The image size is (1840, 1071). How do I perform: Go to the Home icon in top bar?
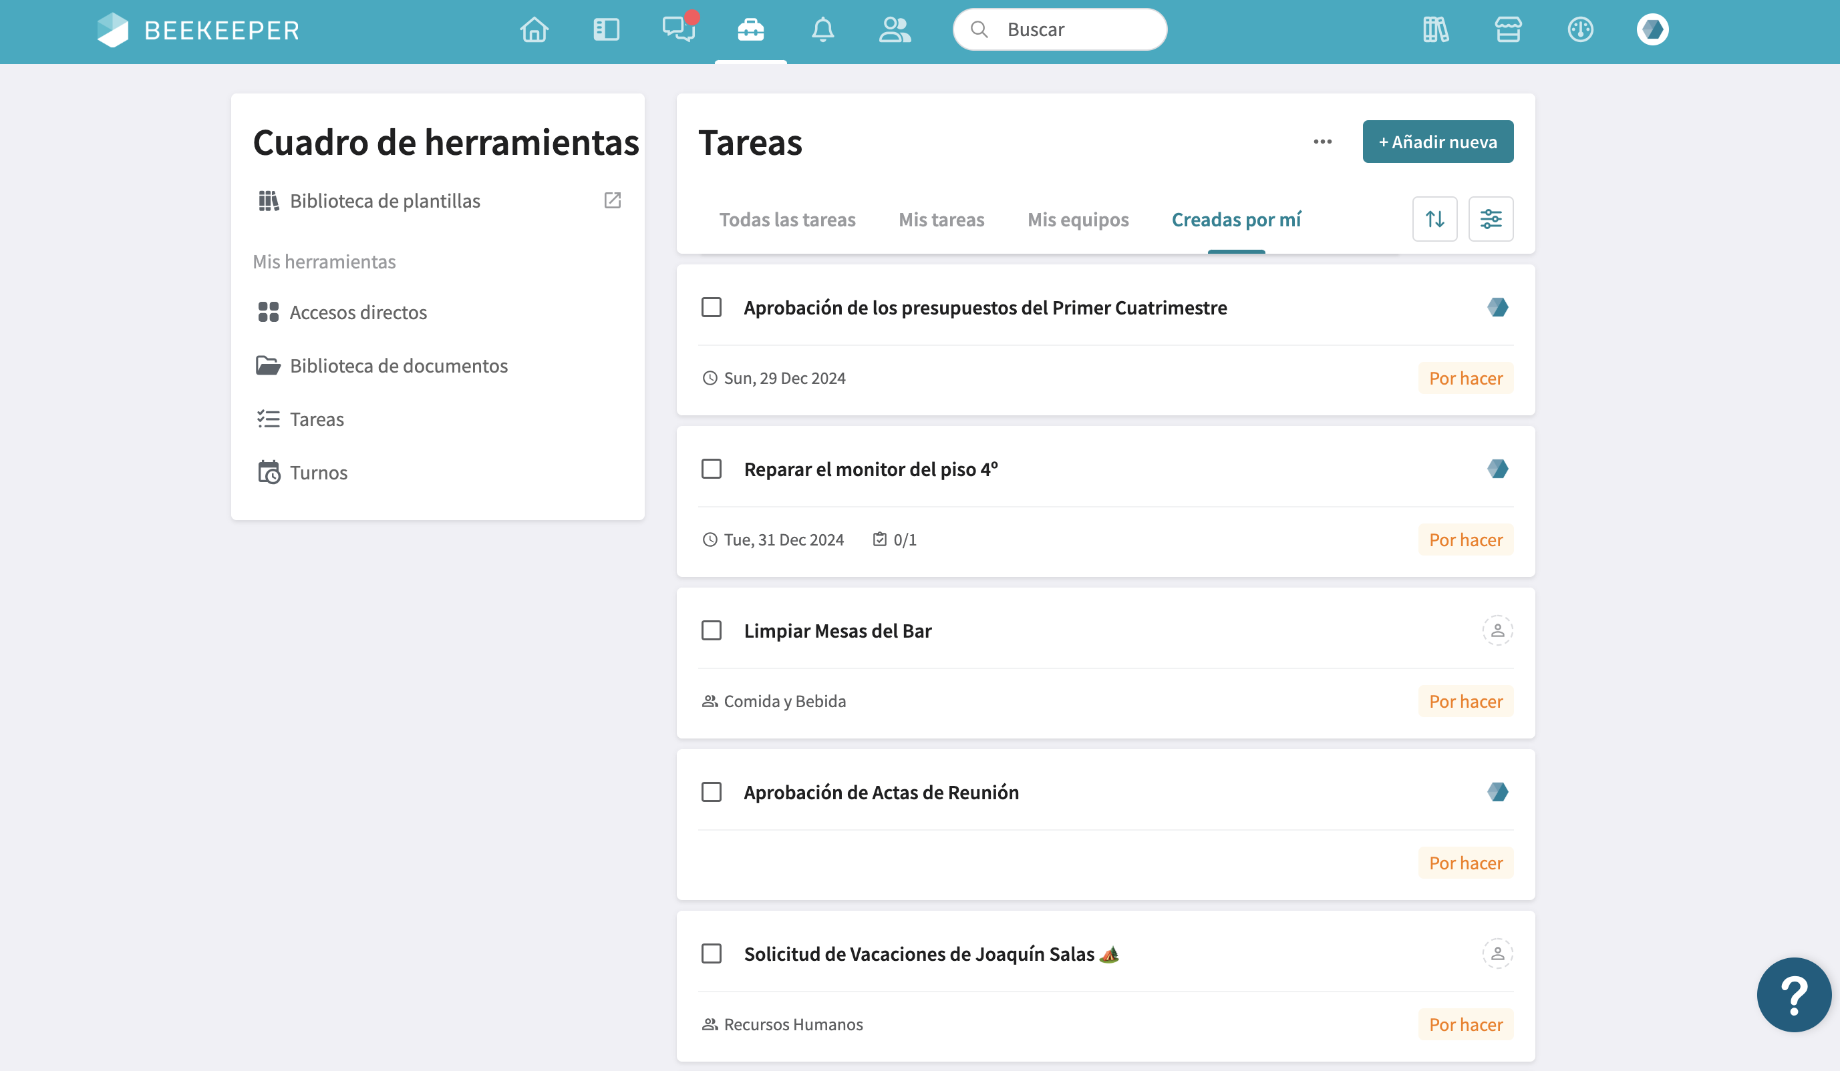tap(534, 30)
